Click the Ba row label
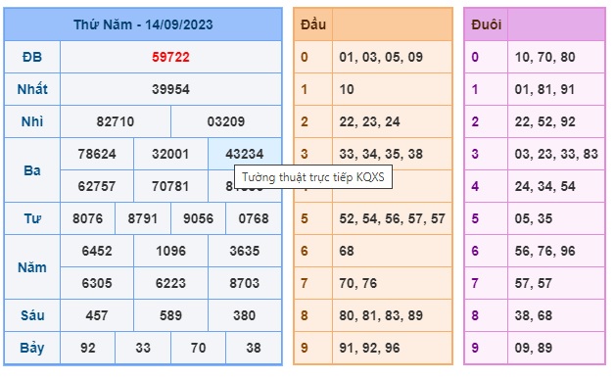The image size is (614, 379). coord(32,170)
